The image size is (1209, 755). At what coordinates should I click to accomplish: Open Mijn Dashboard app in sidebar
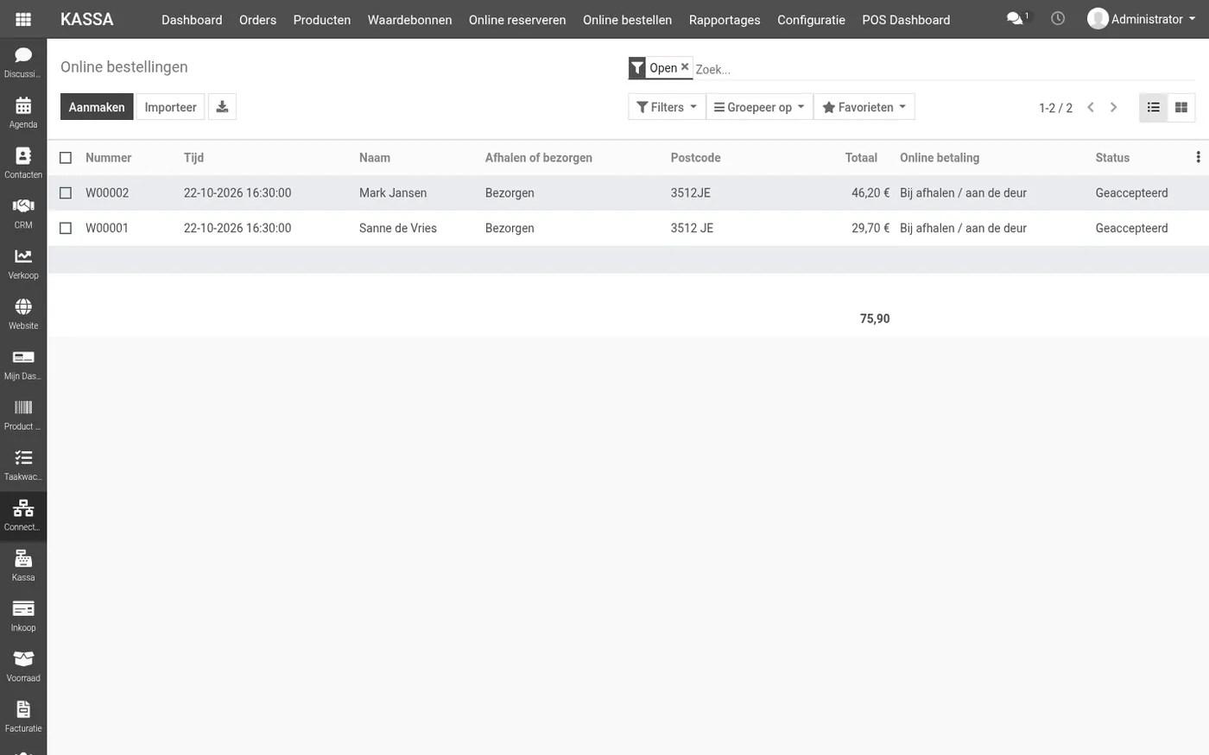click(23, 364)
